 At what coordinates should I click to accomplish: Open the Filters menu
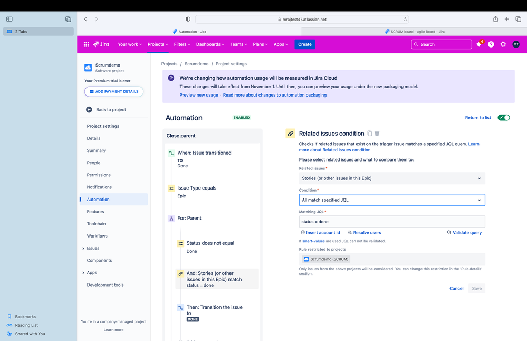coord(182,44)
